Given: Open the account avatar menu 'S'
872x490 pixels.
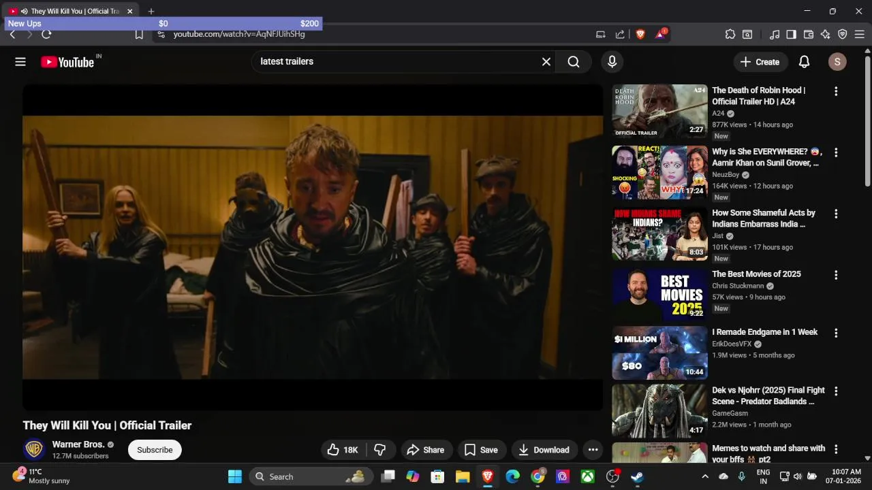Looking at the screenshot, I should tap(837, 62).
